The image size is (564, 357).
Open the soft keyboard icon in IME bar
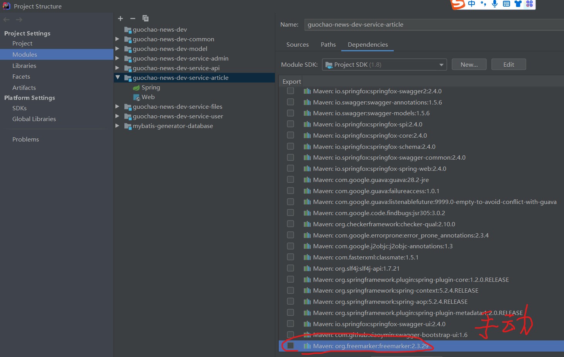click(506, 4)
